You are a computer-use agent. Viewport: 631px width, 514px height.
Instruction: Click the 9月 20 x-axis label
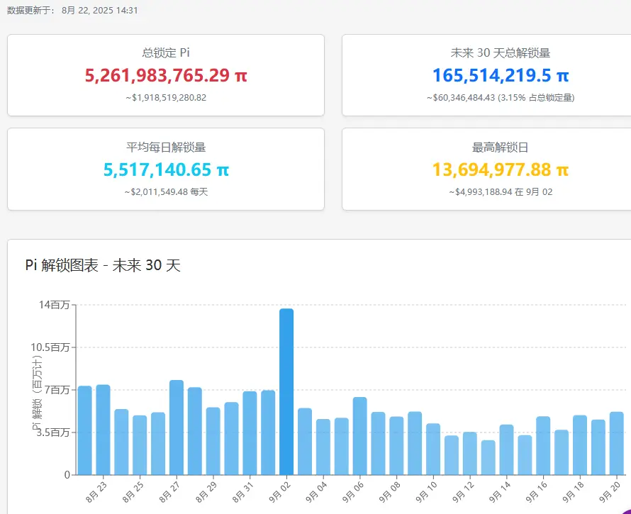point(609,492)
